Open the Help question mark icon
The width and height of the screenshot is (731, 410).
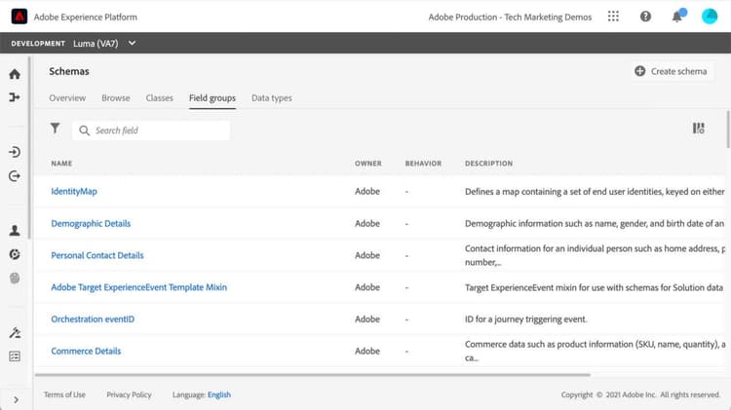(x=645, y=17)
